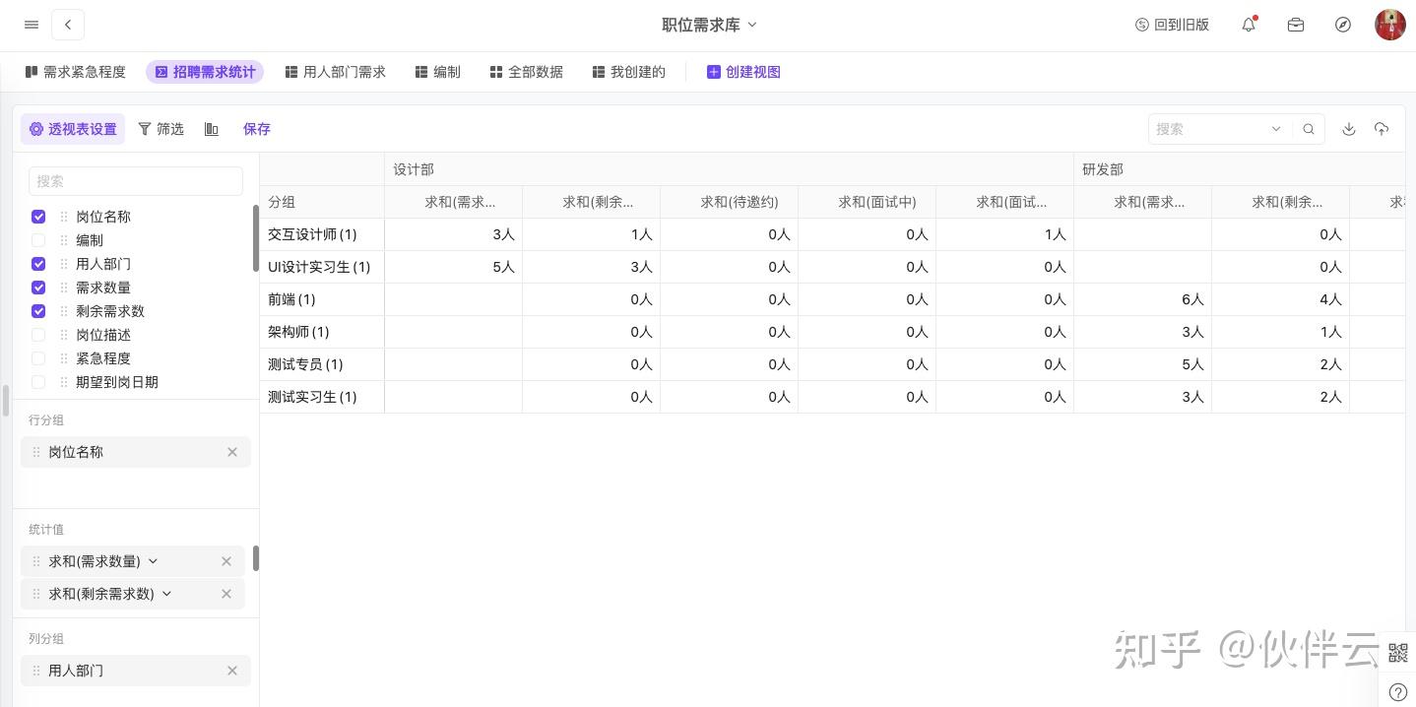Click the field list search box

point(136,181)
